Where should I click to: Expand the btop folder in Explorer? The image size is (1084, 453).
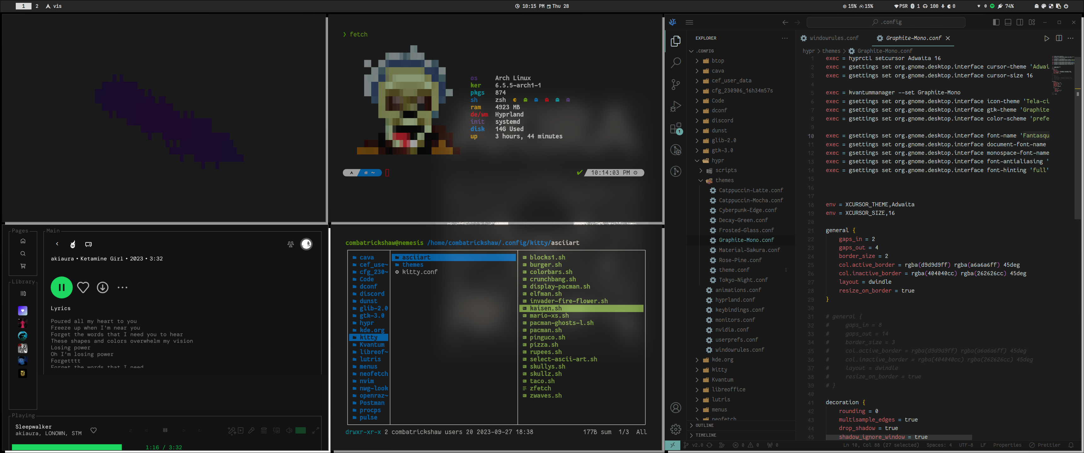718,61
